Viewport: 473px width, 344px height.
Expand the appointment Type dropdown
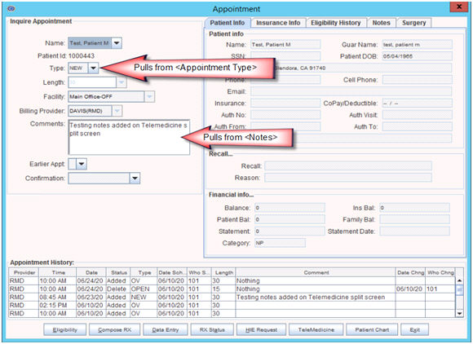click(93, 68)
